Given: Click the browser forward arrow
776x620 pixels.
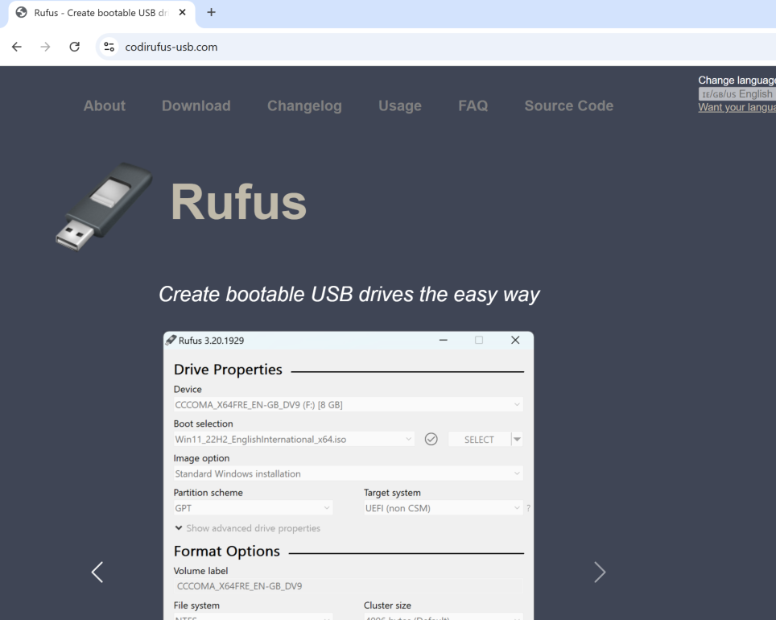Looking at the screenshot, I should 45,47.
